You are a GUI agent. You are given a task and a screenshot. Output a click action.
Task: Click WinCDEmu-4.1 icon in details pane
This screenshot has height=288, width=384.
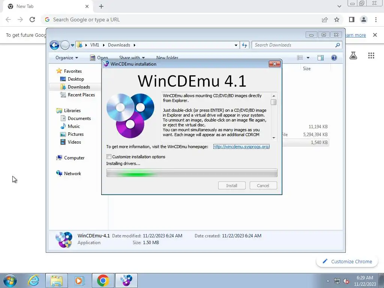pos(64,240)
